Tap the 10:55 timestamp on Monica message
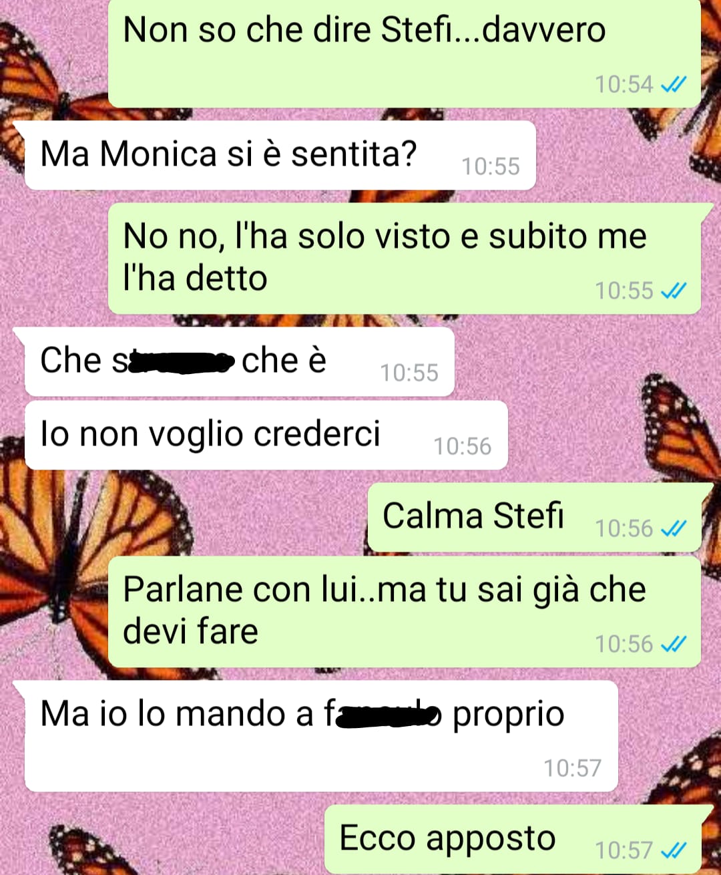The image size is (721, 875). click(491, 166)
